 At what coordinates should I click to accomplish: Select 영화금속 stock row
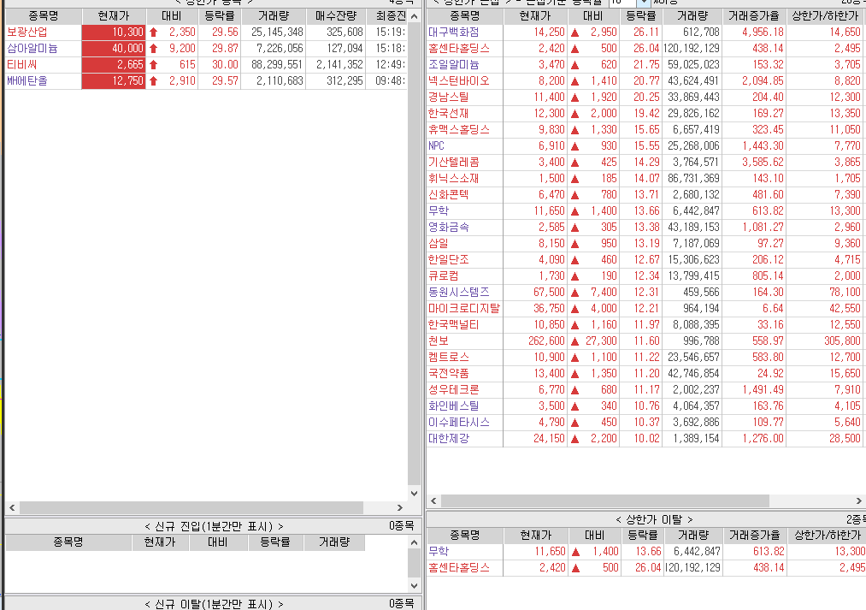coord(449,228)
